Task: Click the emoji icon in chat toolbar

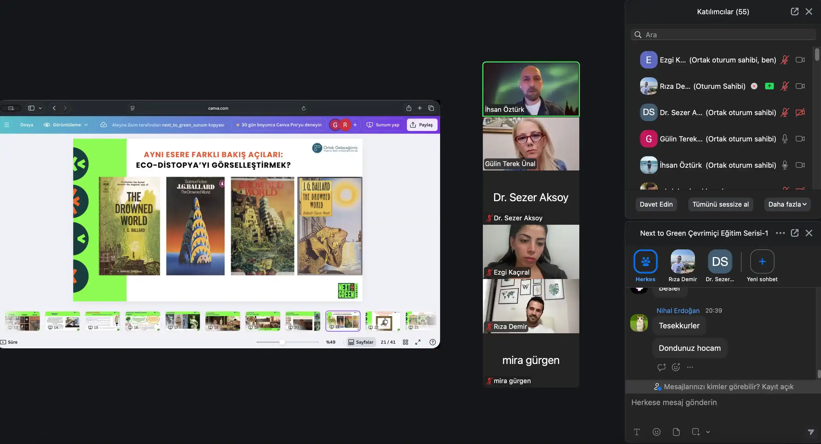Action: point(656,432)
